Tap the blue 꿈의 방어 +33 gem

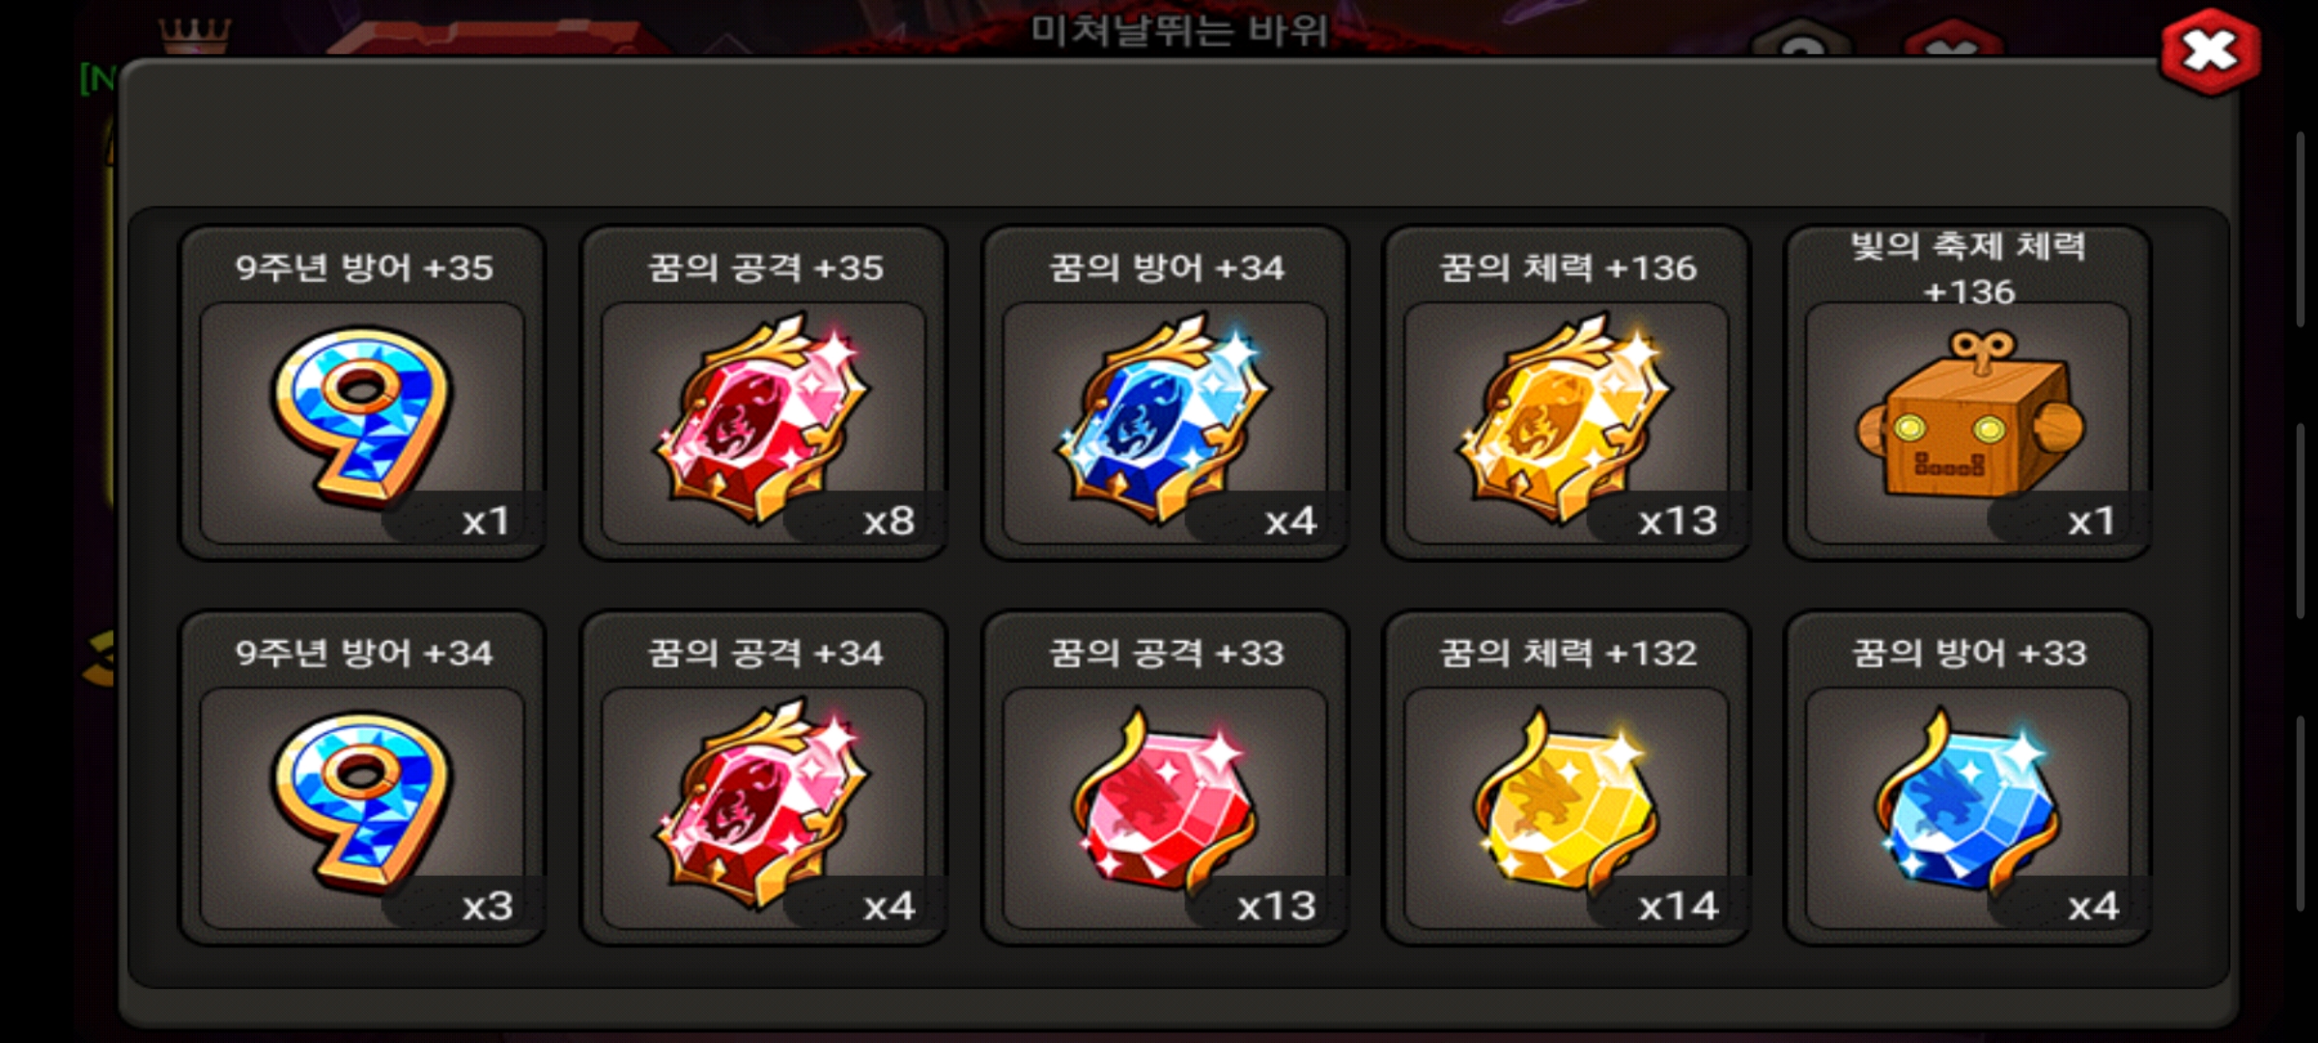1968,802
